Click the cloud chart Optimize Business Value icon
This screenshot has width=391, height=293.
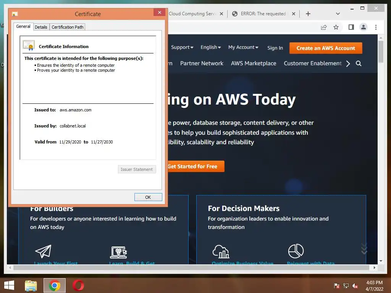(221, 251)
